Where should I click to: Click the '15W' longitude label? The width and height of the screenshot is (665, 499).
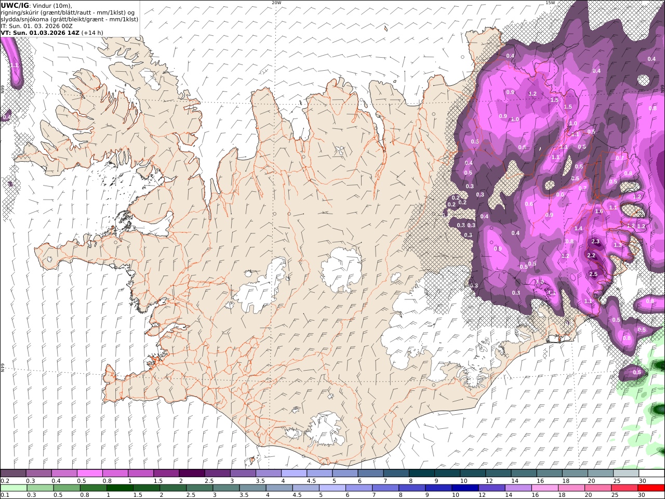click(x=550, y=3)
